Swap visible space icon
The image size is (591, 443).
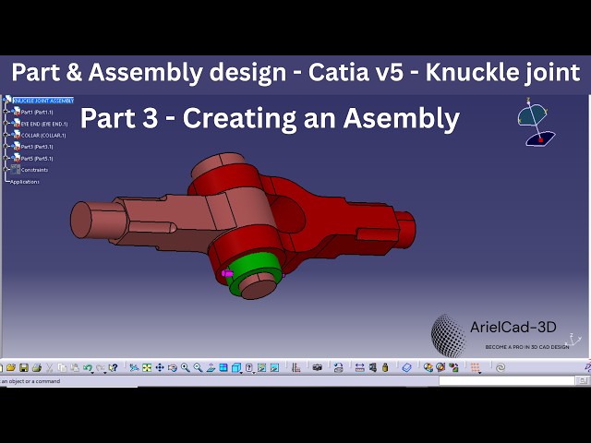(x=275, y=367)
